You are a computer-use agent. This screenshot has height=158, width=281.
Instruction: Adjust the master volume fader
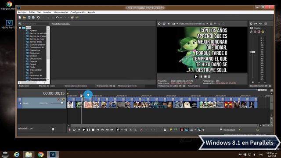point(253,52)
